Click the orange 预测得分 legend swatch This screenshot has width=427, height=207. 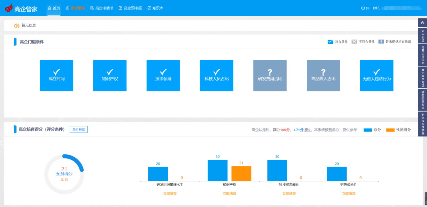click(390, 130)
